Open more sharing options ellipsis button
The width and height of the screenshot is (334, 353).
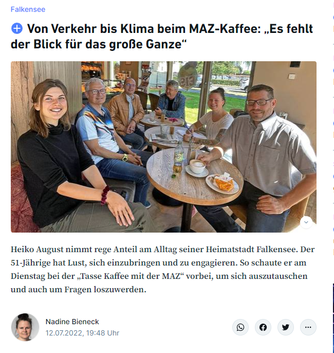[x=308, y=327]
